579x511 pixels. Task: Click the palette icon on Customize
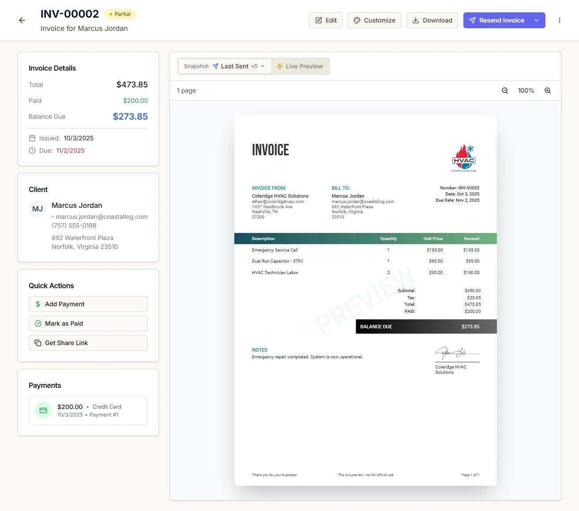tap(357, 20)
